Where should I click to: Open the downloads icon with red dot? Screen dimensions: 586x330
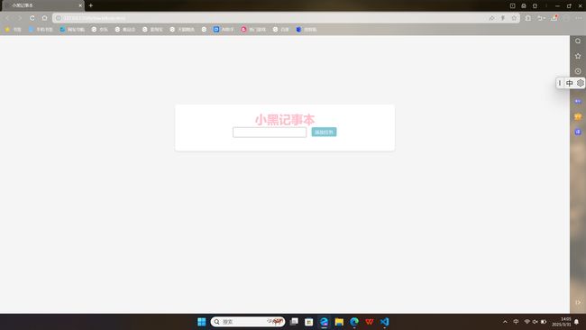pos(554,18)
